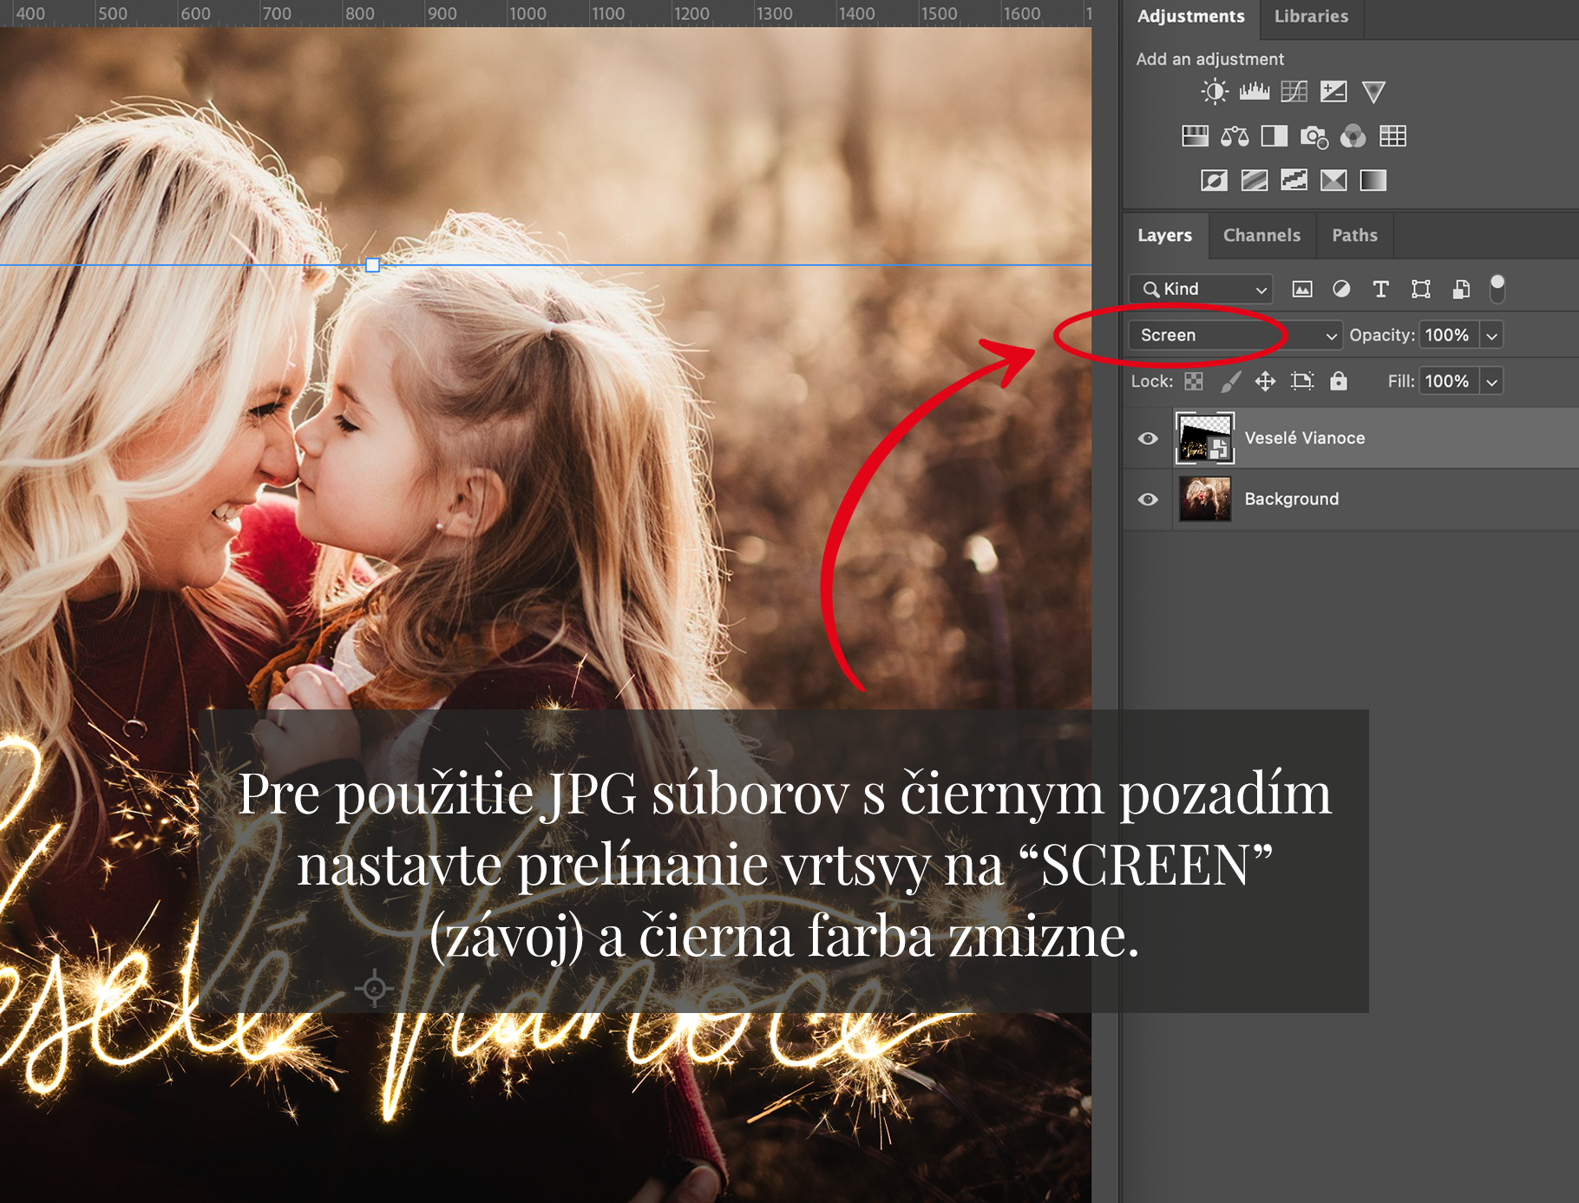The height and width of the screenshot is (1203, 1579).
Task: Add a Photo Filter adjustment
Action: coord(1314,136)
